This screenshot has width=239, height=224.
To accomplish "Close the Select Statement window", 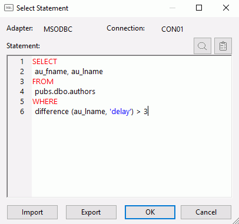I will click(226, 8).
